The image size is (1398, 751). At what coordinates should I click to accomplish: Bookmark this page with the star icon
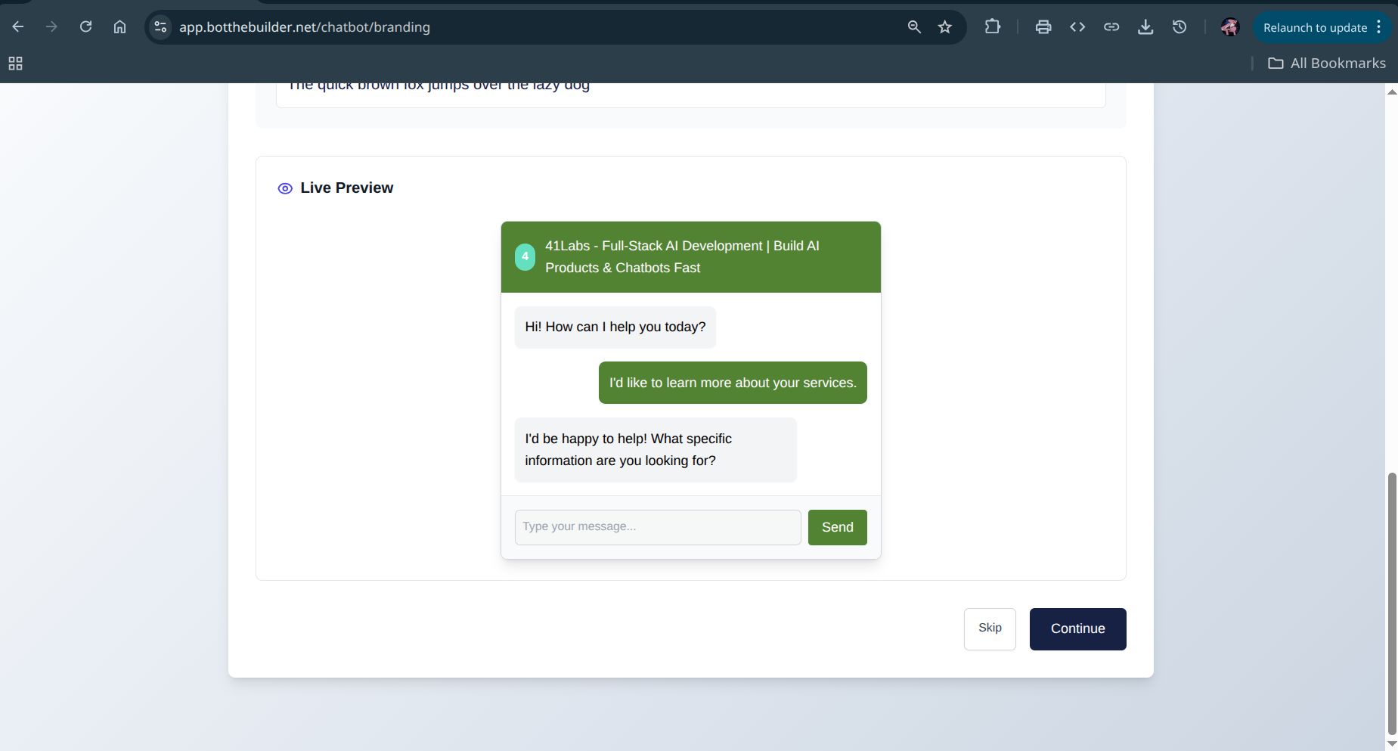point(945,27)
